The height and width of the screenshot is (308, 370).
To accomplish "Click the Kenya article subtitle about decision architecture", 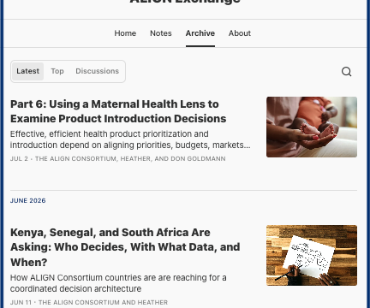I will coord(118,283).
